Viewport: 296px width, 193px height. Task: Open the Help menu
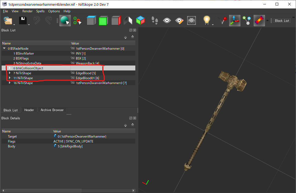[x=67, y=11]
